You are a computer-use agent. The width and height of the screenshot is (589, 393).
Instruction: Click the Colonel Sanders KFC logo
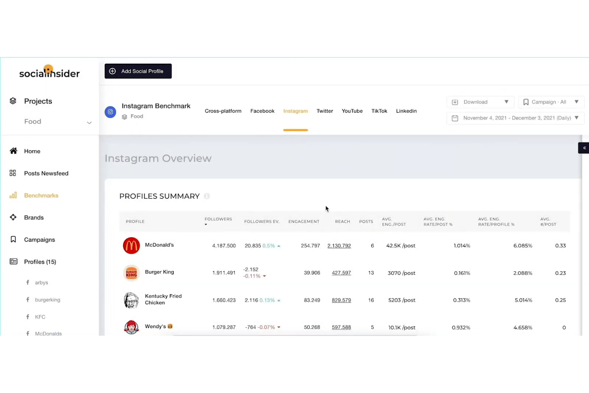[x=131, y=300]
